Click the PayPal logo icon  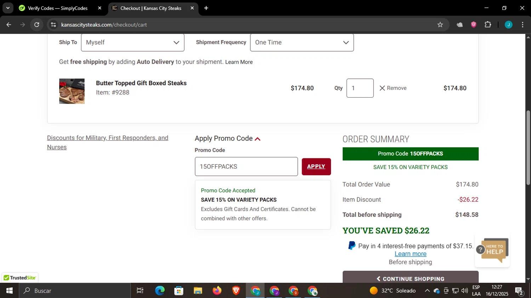352,246
